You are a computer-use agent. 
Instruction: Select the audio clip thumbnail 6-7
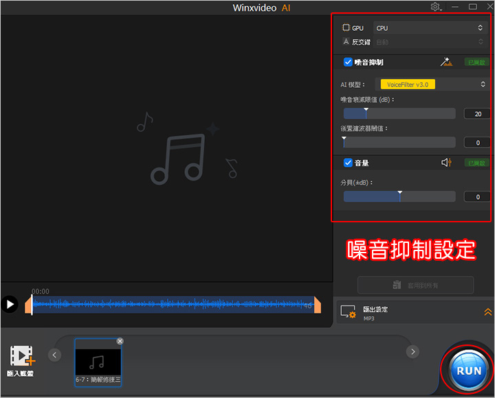click(98, 362)
